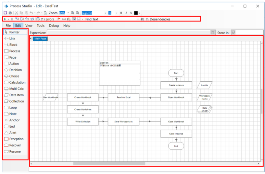Open the File menu
The width and height of the screenshot is (265, 174).
(x=8, y=26)
